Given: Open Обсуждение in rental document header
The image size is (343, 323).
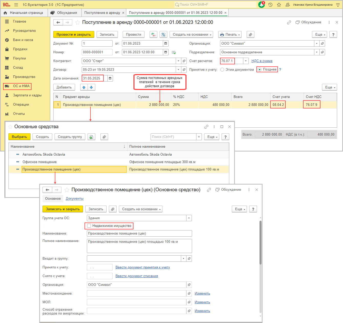Looking at the screenshot, I should pos(308,22).
